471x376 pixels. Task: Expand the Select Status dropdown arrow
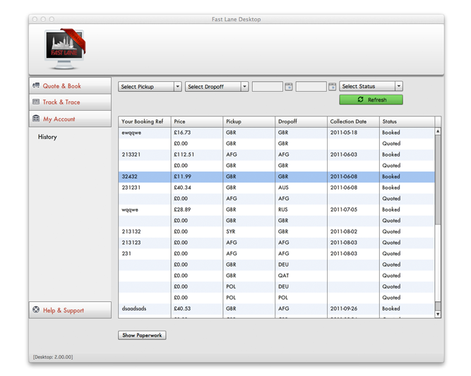399,87
